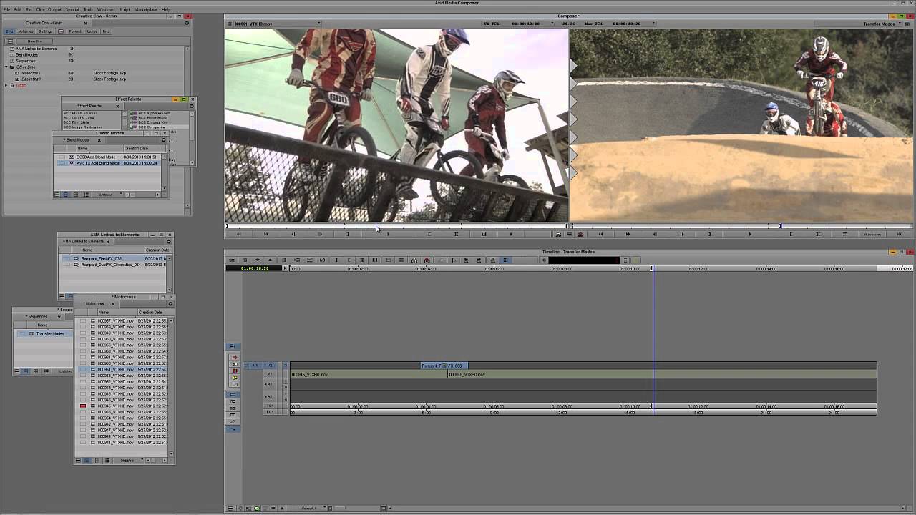Click the red Overwrite edit button
916x515 pixels.
pyautogui.click(x=580, y=234)
